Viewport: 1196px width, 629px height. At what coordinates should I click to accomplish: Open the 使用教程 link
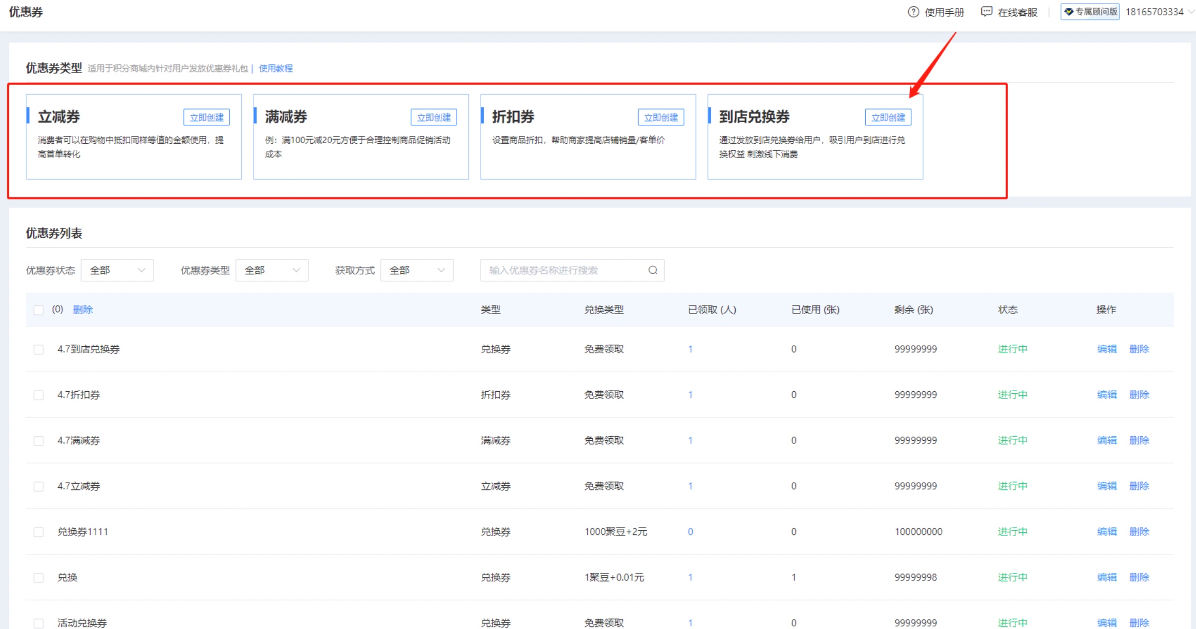275,68
